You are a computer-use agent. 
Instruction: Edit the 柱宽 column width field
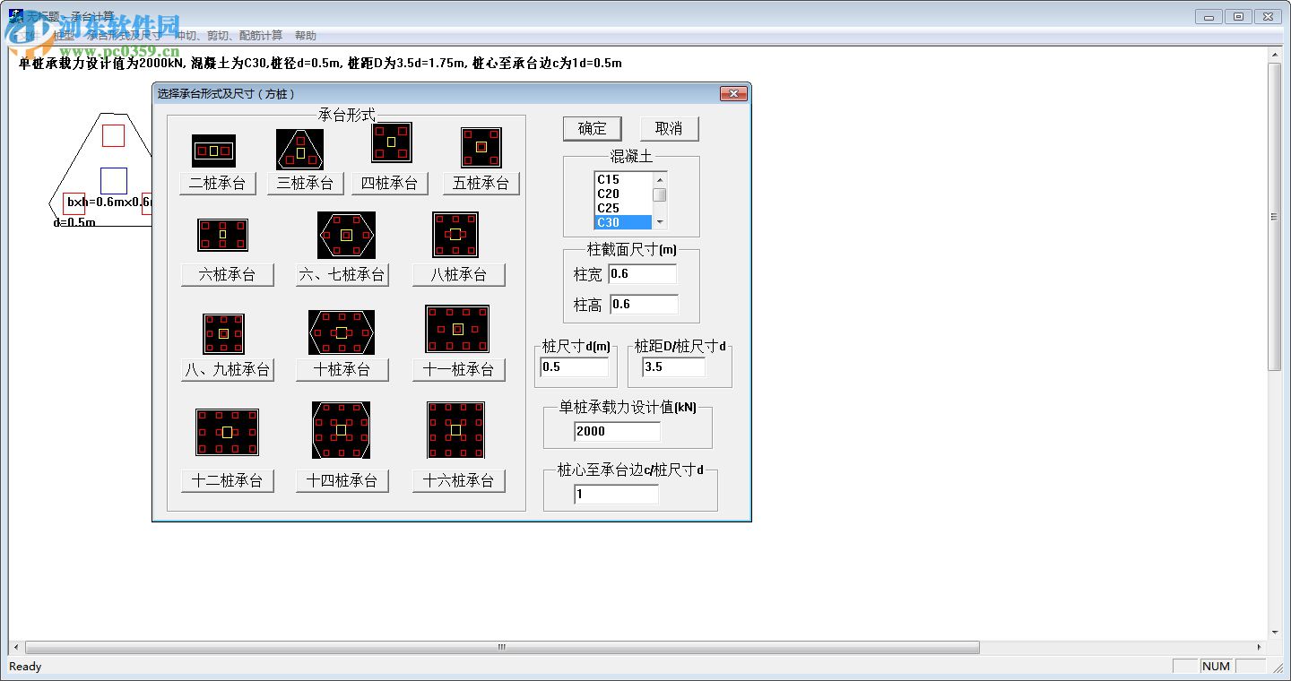[x=642, y=273]
